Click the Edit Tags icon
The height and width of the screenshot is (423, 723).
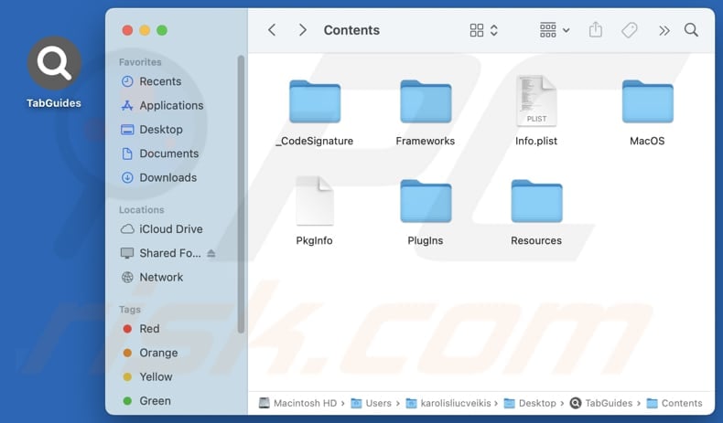pos(629,30)
